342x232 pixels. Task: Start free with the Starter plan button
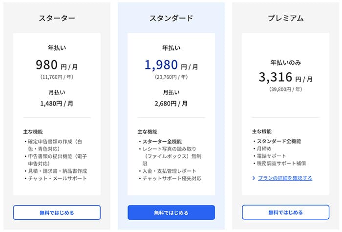pyautogui.click(x=57, y=212)
